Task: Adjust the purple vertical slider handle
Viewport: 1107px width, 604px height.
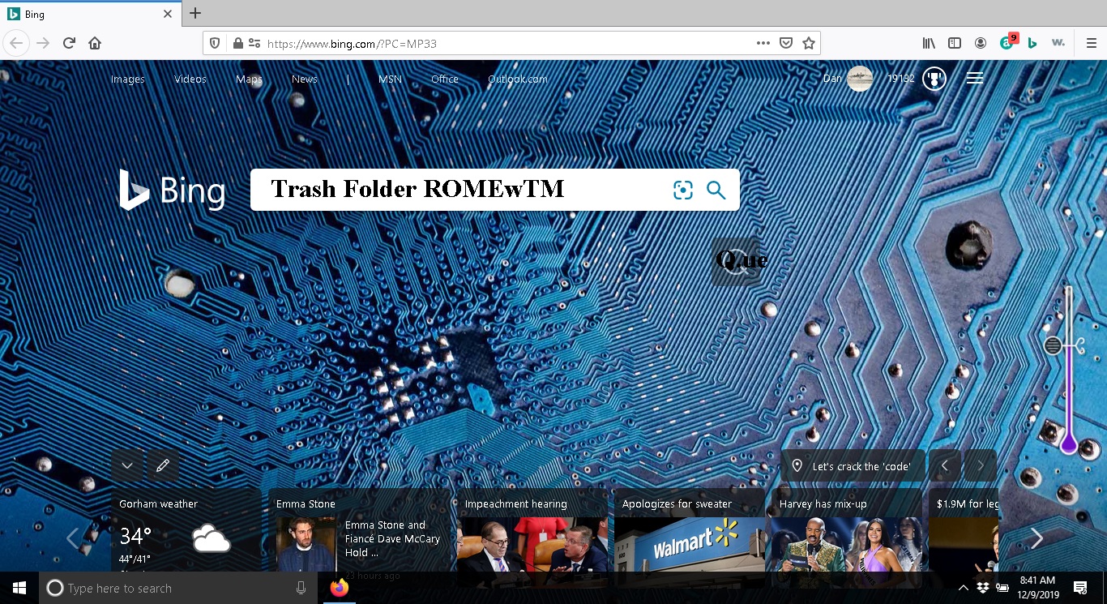Action: (x=1053, y=345)
